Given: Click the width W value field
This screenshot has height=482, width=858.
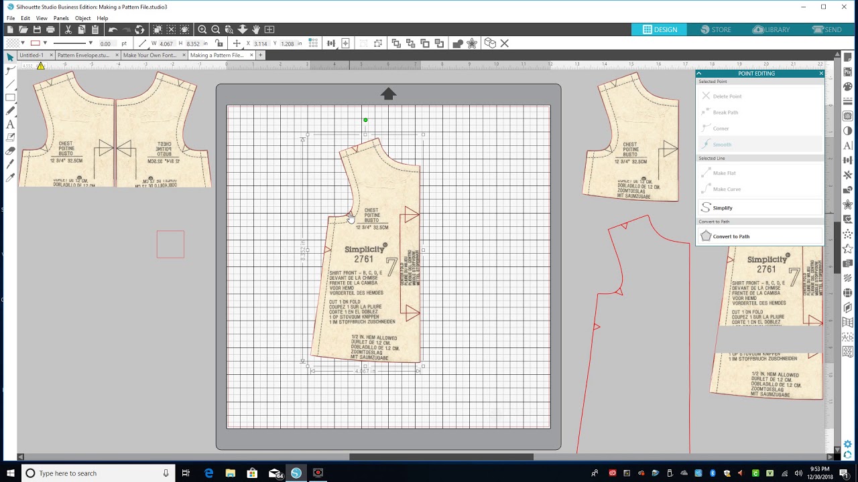Looking at the screenshot, I should click(x=166, y=44).
